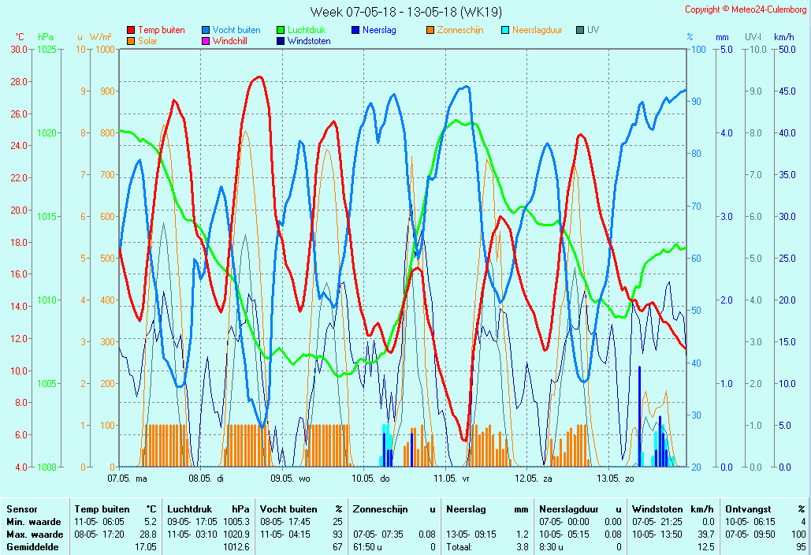Click the 13.05. zo date marker
This screenshot has width=811, height=555.
coord(615,479)
